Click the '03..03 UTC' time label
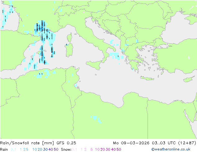The image size is (197, 152). tap(164, 143)
